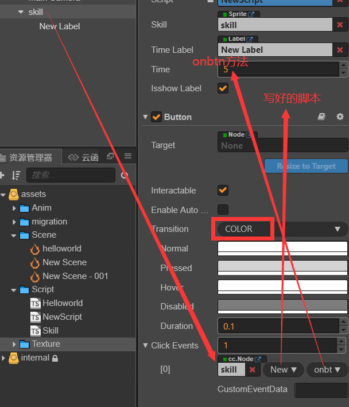Viewport: 349px width, 407px height.
Task: Open the Transition COLOR dropdown
Action: [283, 229]
